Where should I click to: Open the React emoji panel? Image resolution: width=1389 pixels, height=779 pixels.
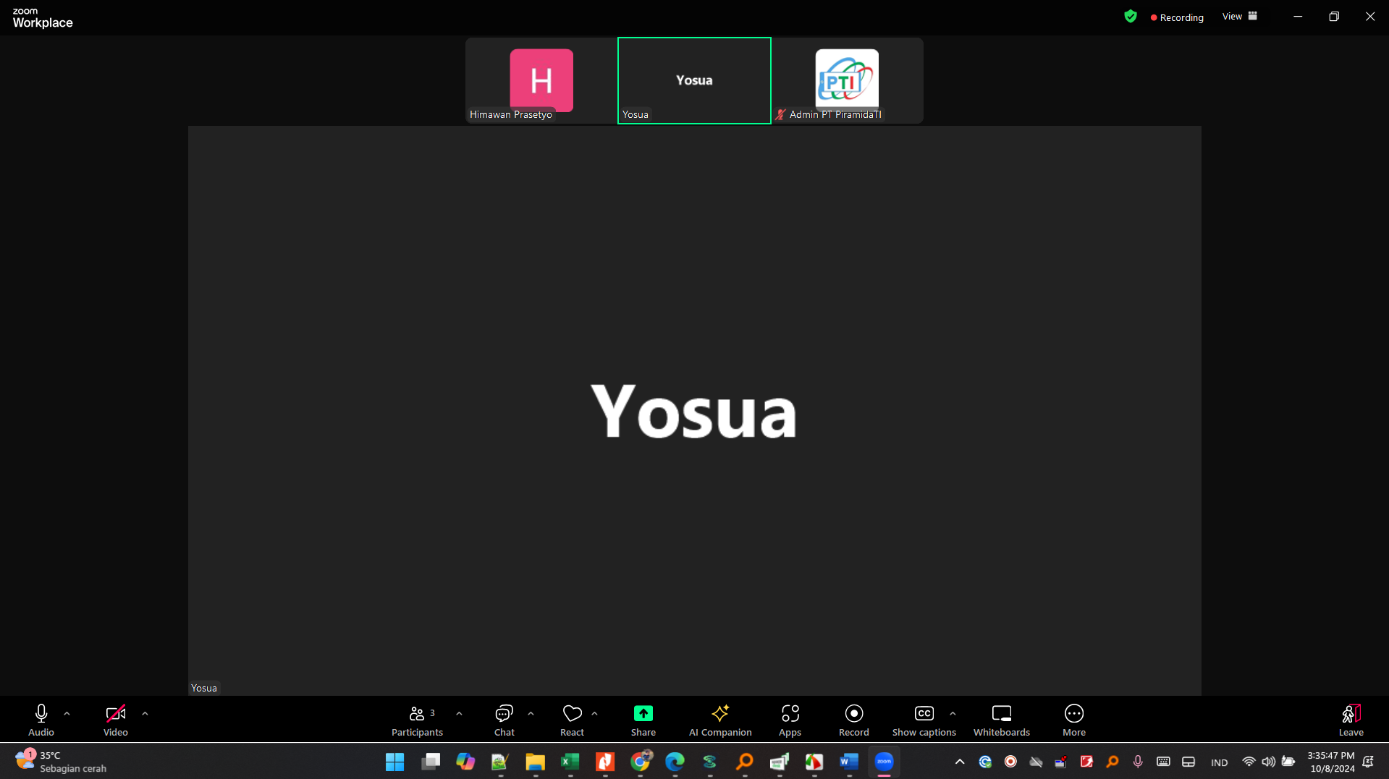(572, 720)
